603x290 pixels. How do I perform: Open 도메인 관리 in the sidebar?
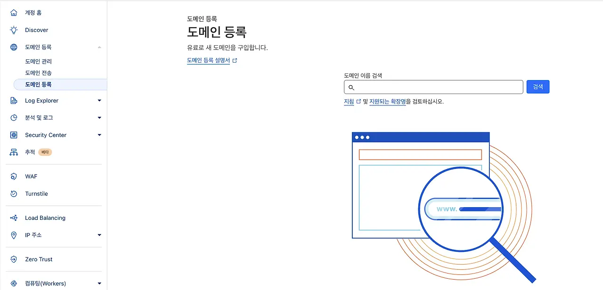click(38, 61)
